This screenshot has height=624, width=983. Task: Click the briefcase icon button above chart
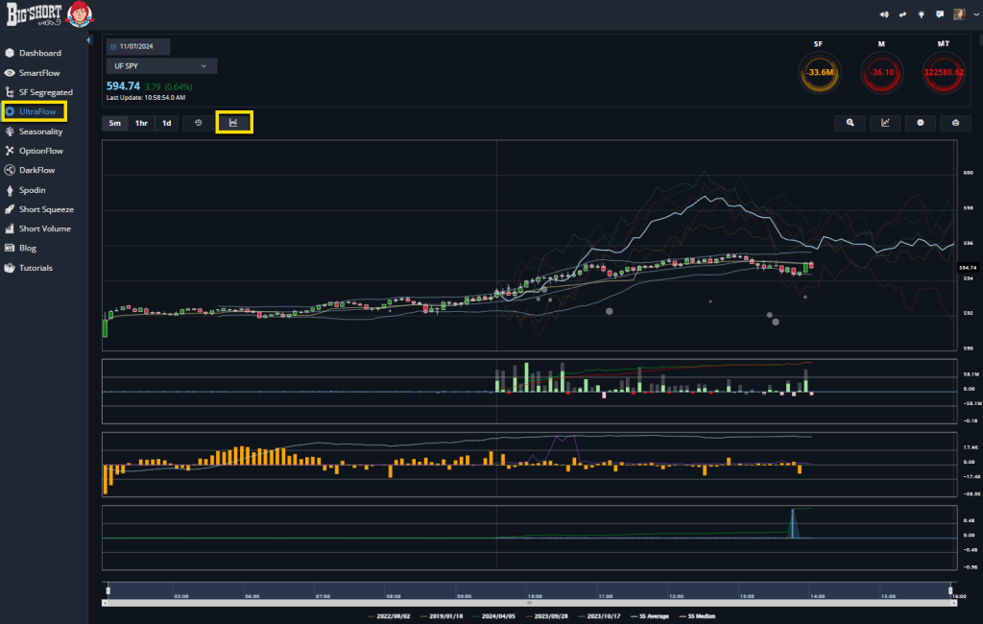(954, 123)
